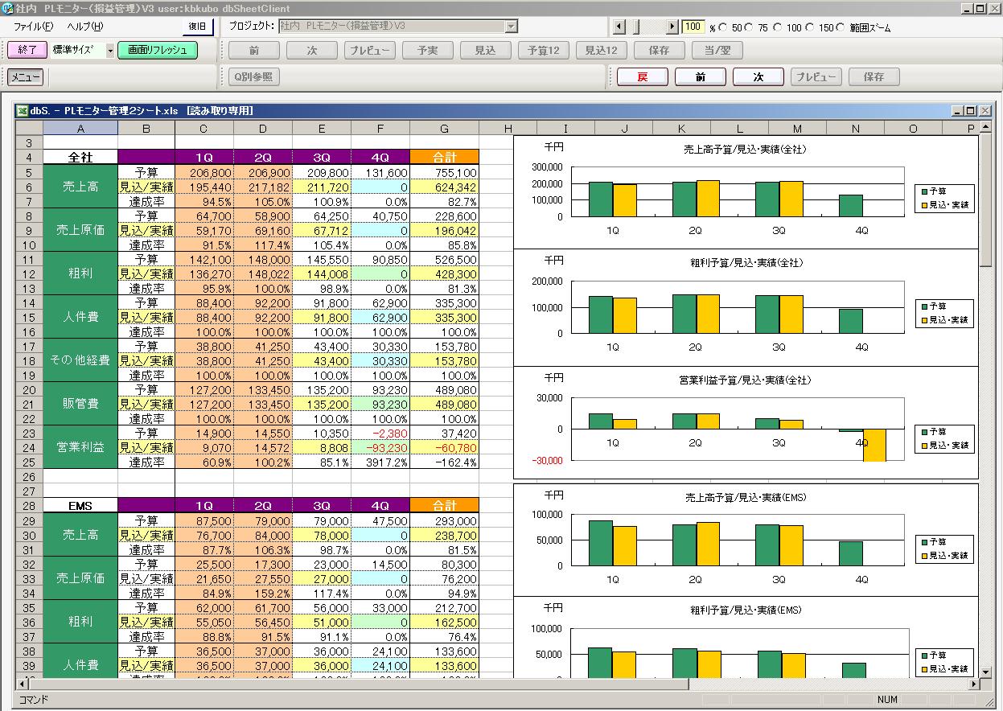Select row 26 header
The height and width of the screenshot is (711, 1003).
tap(29, 476)
